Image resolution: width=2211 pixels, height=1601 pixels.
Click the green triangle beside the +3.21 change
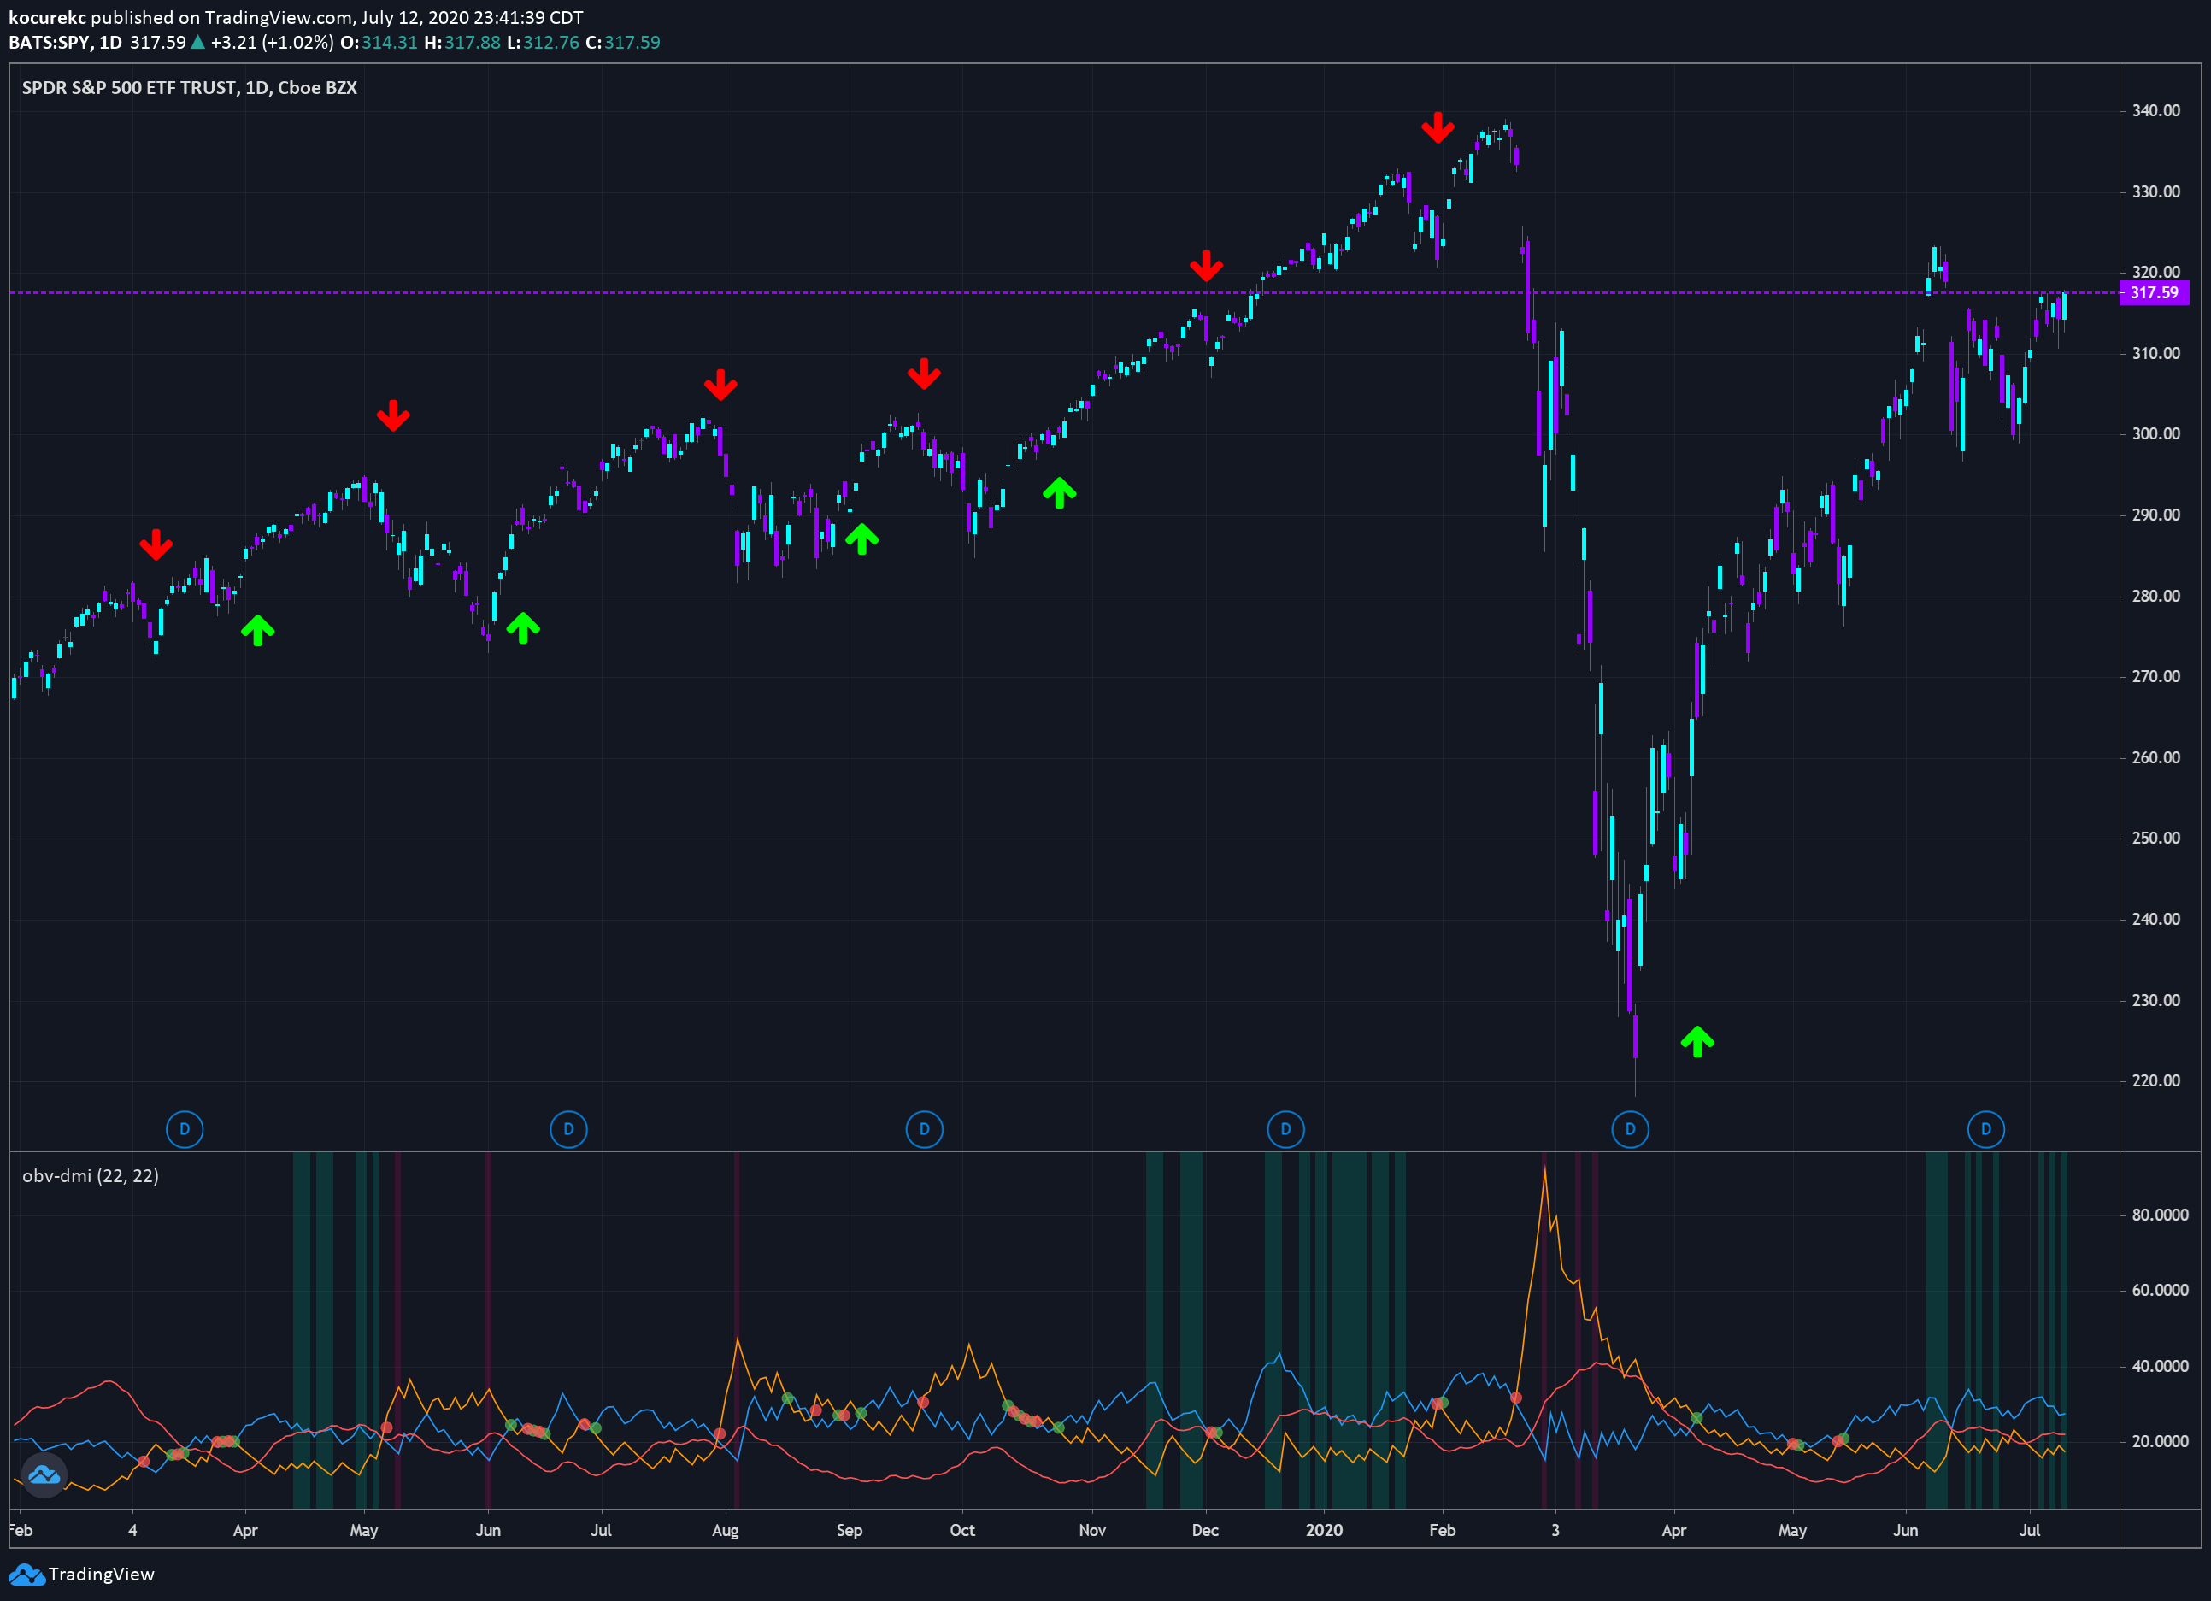coord(198,42)
